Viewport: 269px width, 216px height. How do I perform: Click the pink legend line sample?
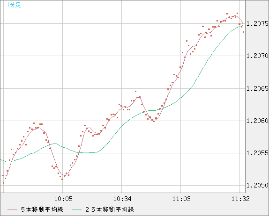point(13,209)
